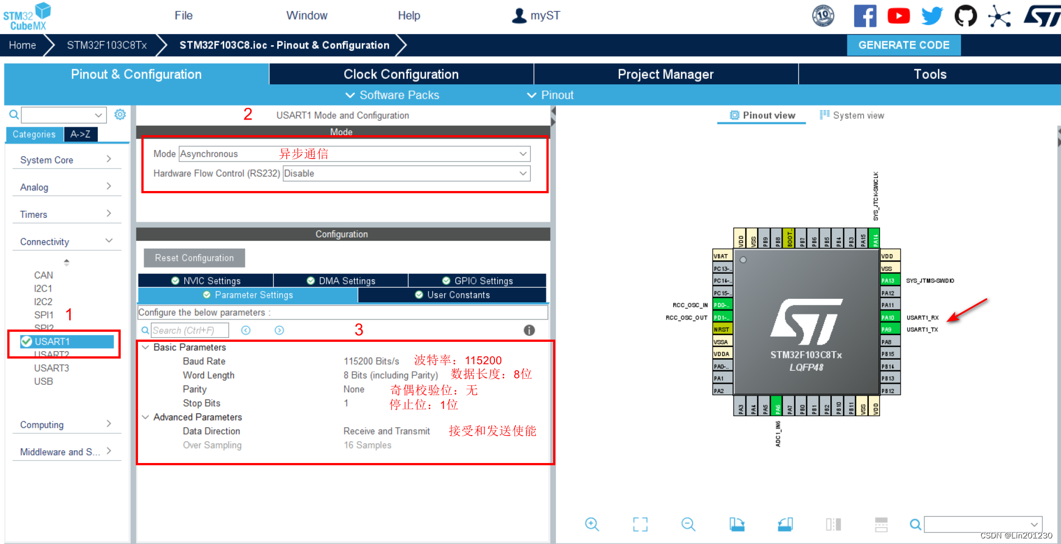1061x544 pixels.
Task: Open the GPIO Settings tab
Action: click(x=477, y=280)
